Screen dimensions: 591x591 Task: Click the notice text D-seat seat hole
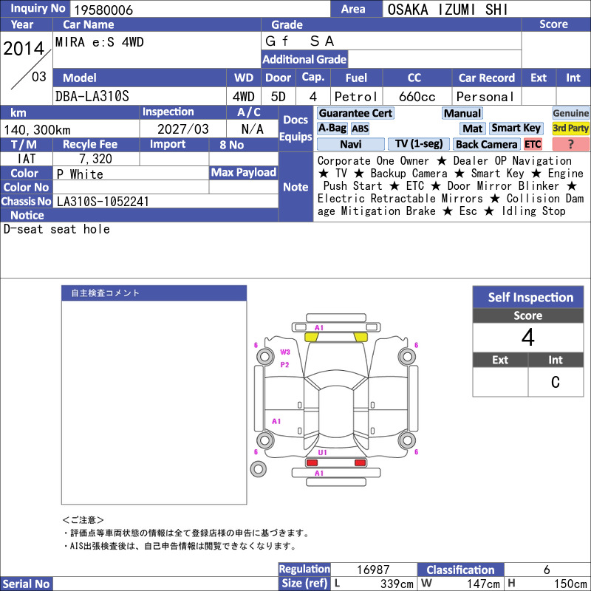tap(57, 229)
